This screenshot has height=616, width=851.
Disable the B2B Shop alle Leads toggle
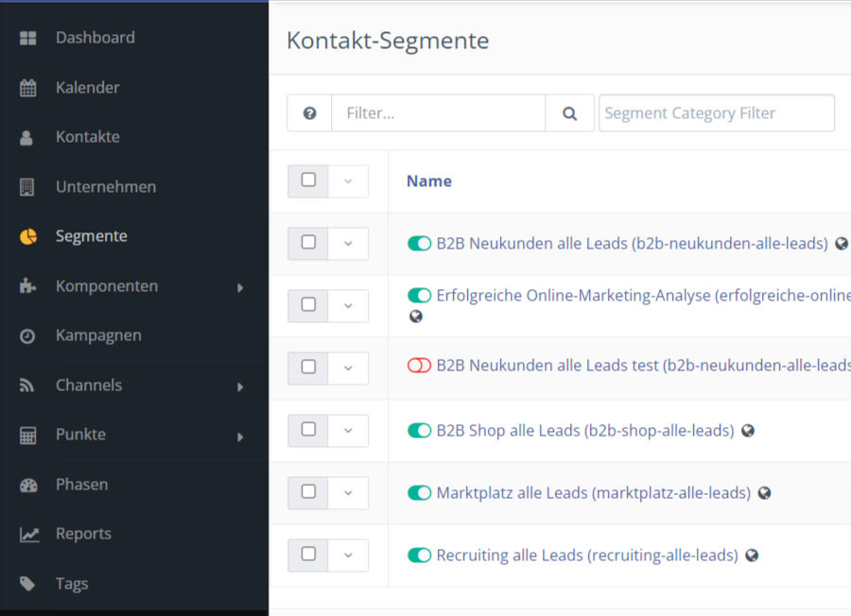click(x=419, y=431)
